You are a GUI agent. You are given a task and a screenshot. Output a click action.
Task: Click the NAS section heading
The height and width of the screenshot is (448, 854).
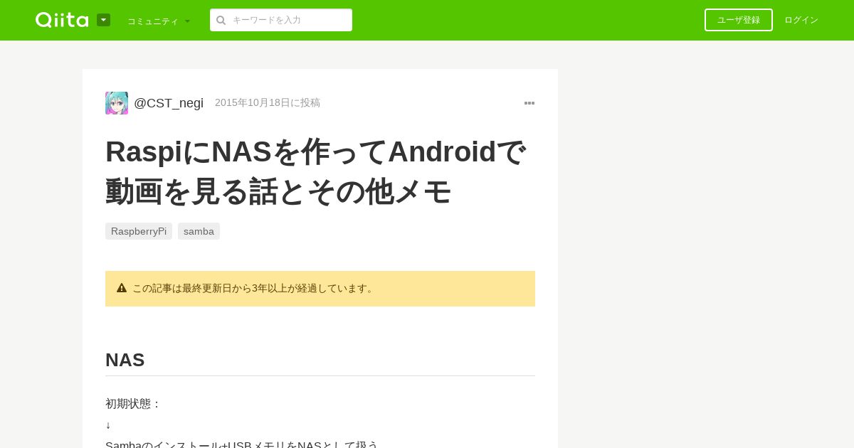tap(125, 360)
